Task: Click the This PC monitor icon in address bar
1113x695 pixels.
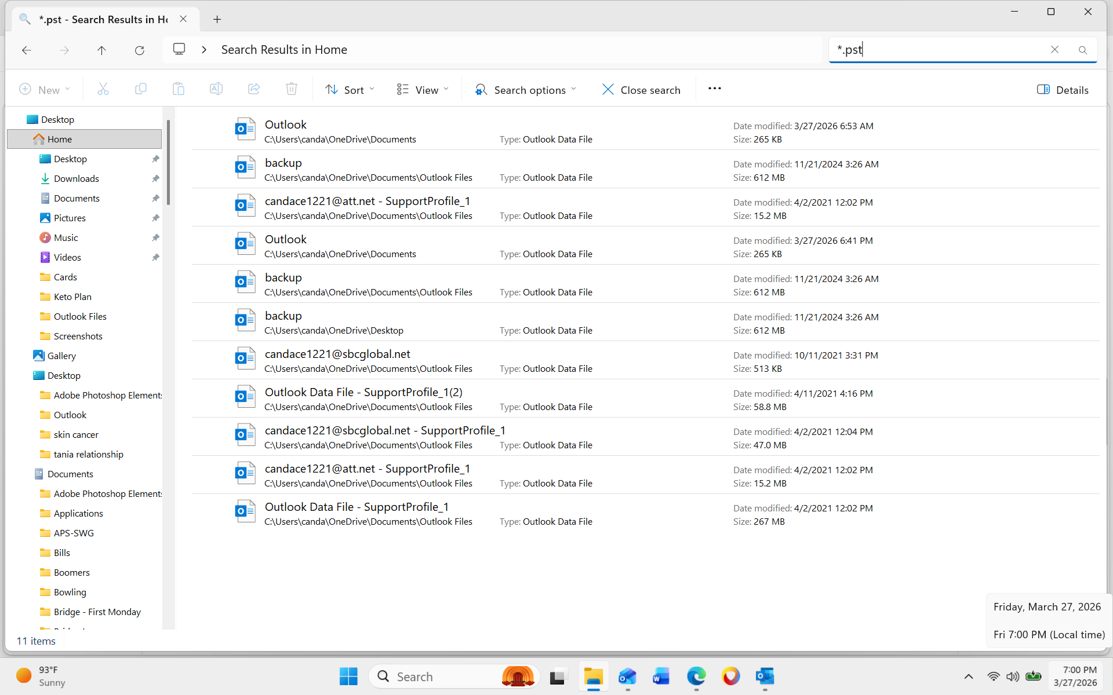Action: (179, 49)
